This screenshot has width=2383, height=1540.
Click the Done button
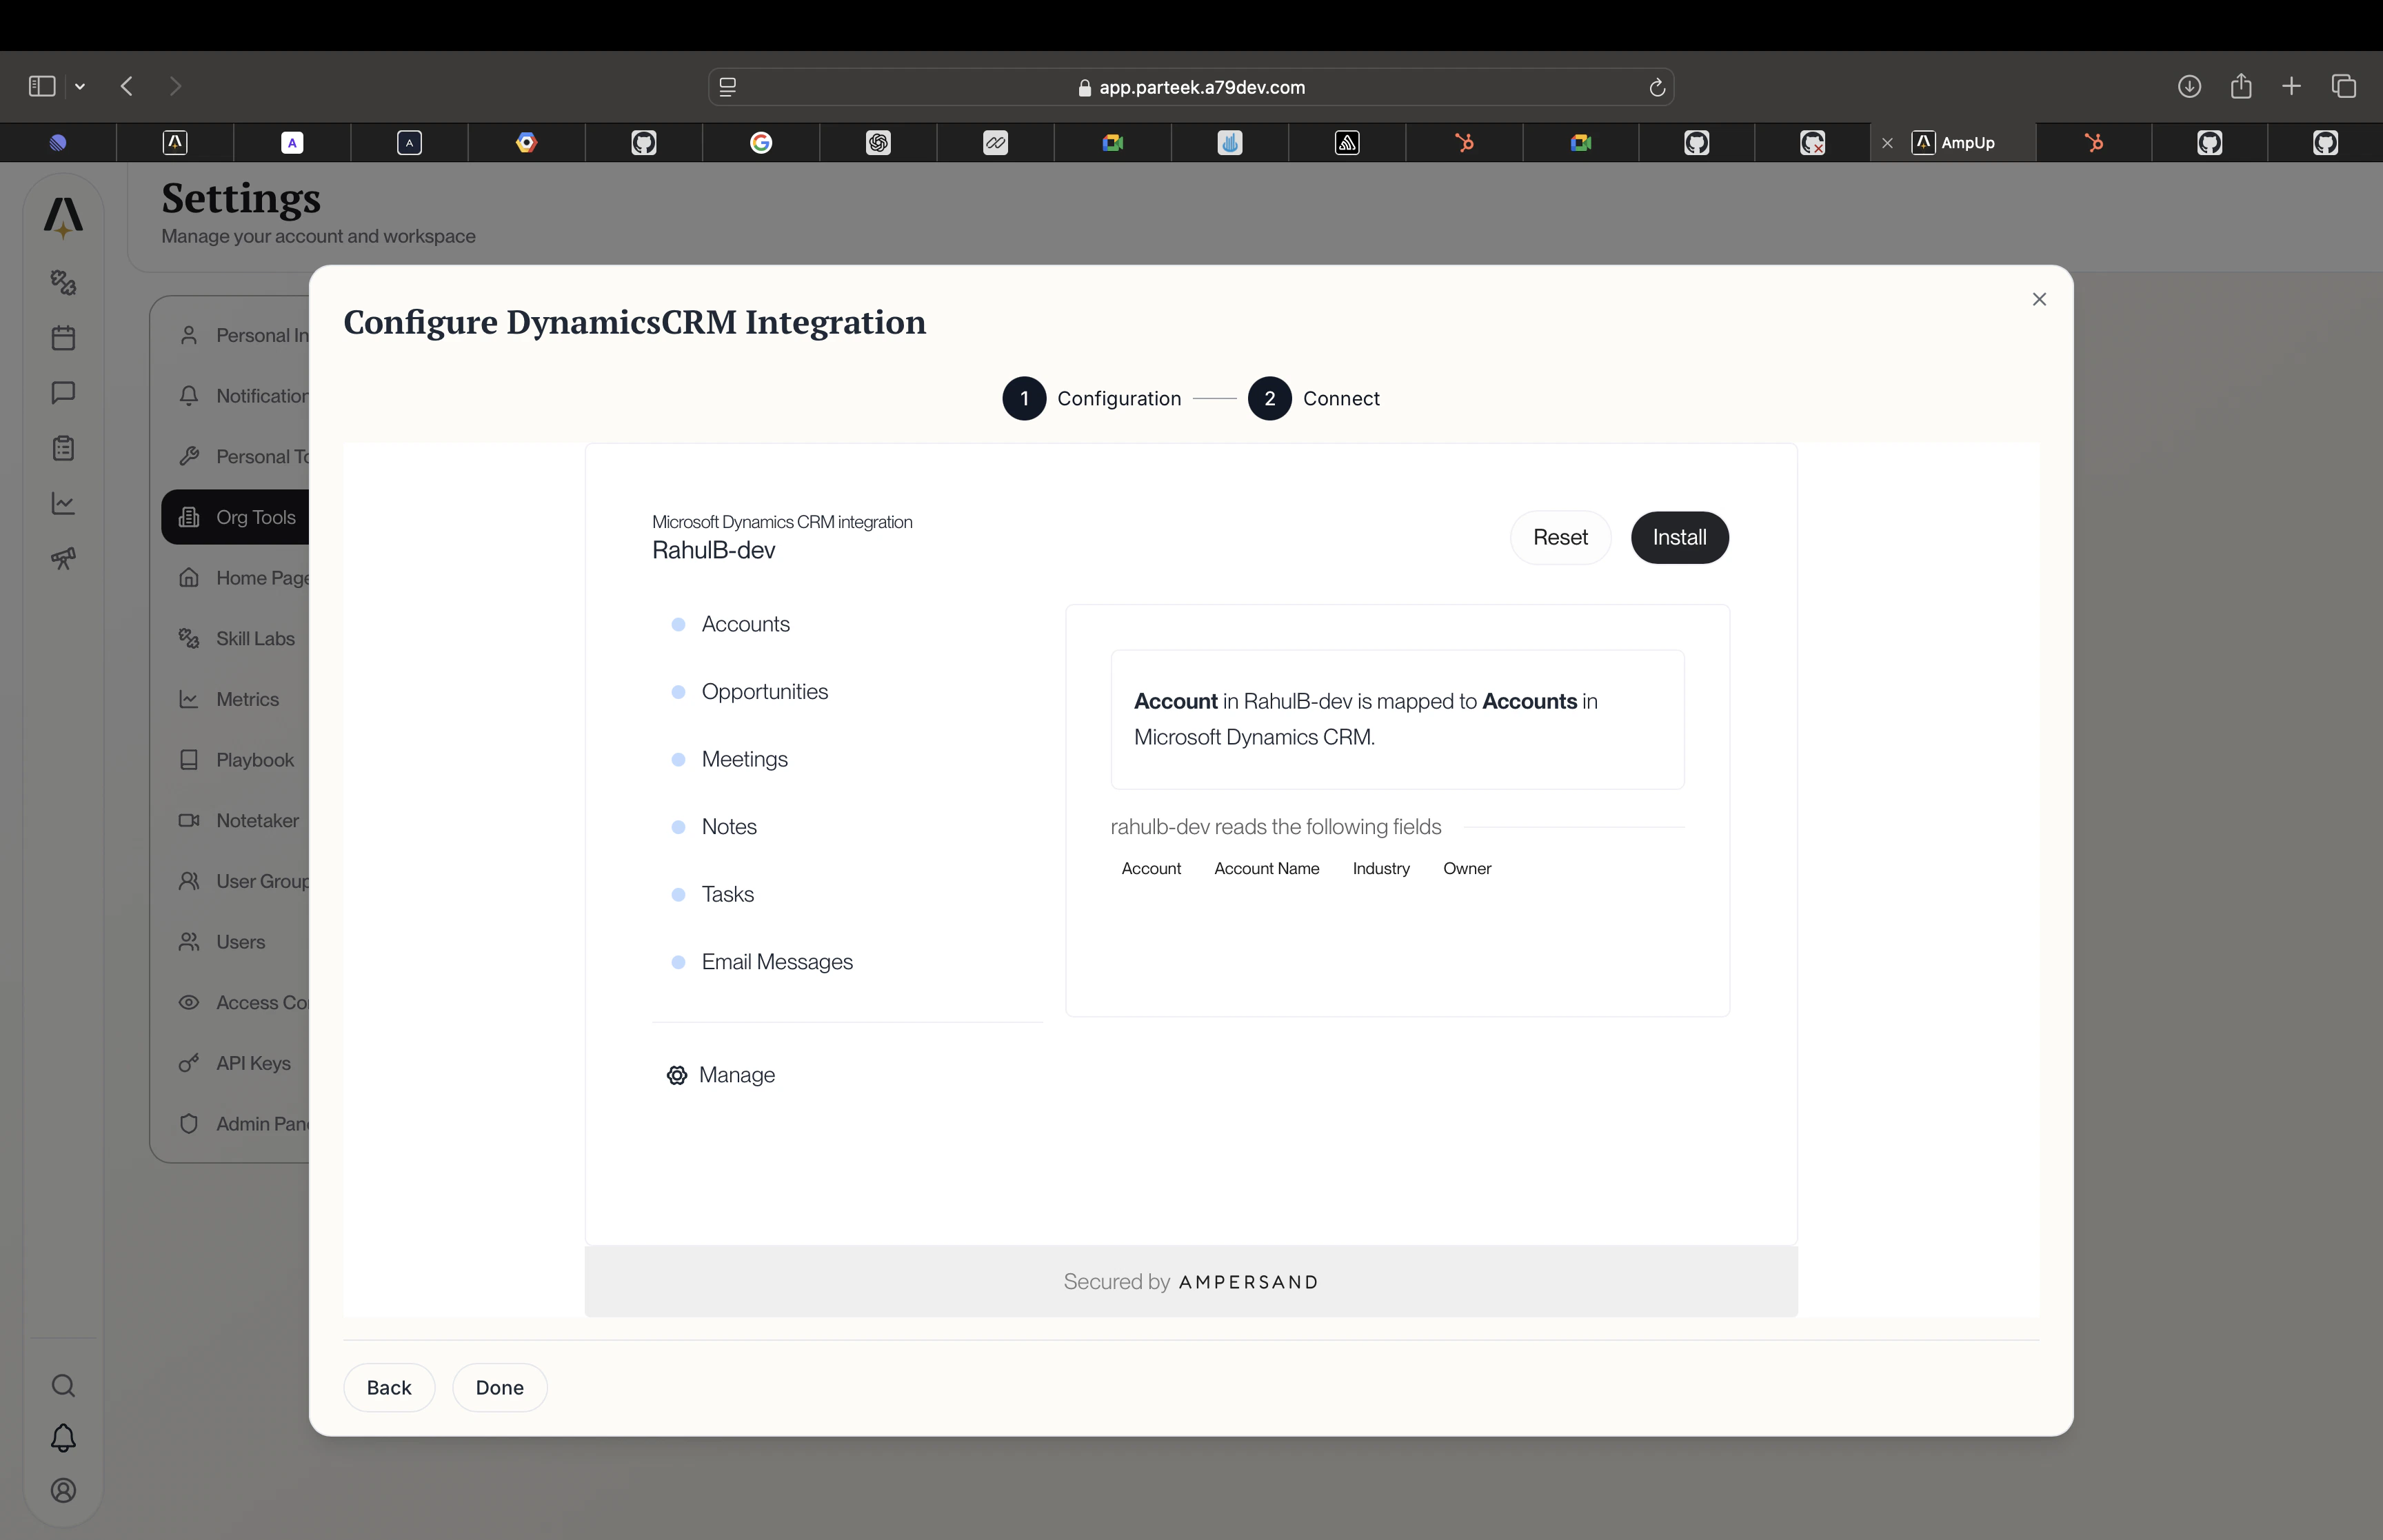click(500, 1387)
